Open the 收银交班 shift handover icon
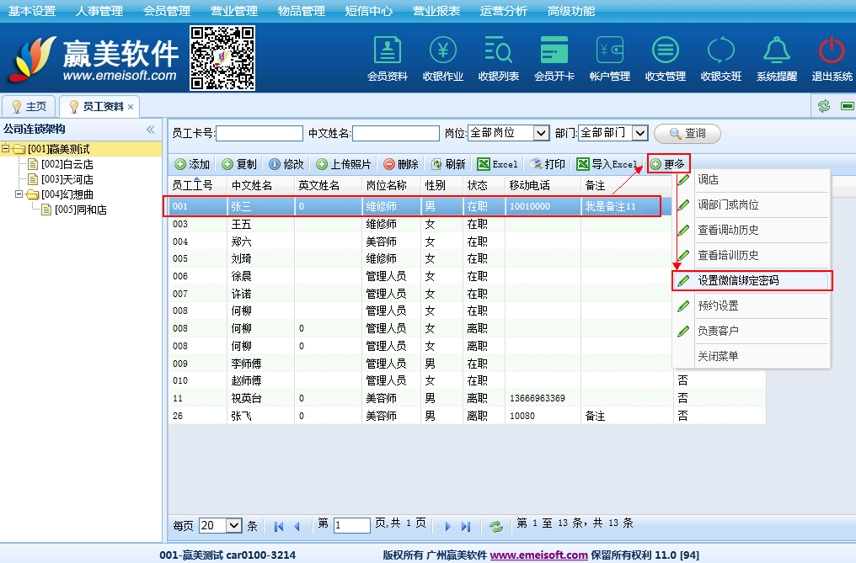 pos(720,51)
